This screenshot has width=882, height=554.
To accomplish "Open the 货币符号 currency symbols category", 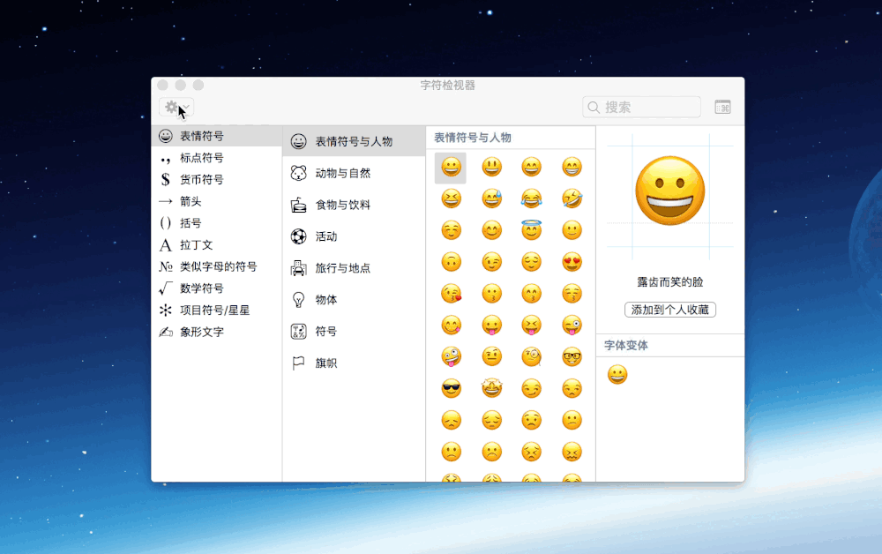I will click(217, 179).
